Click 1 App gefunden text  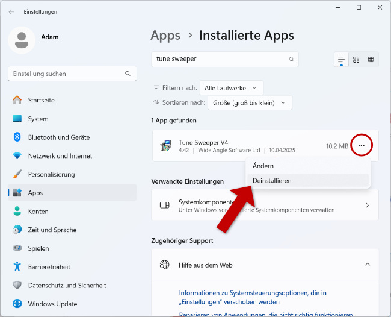[174, 121]
